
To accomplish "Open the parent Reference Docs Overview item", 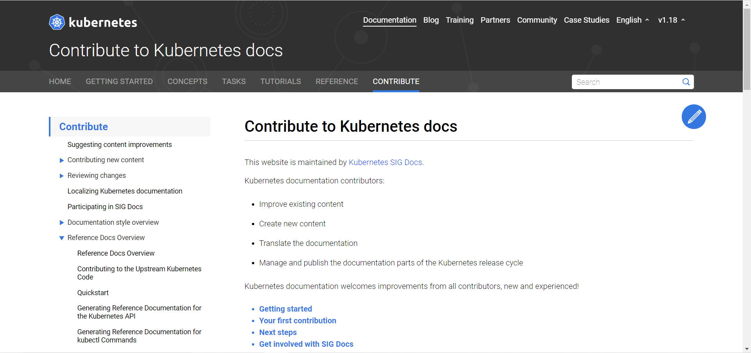I will [x=106, y=238].
